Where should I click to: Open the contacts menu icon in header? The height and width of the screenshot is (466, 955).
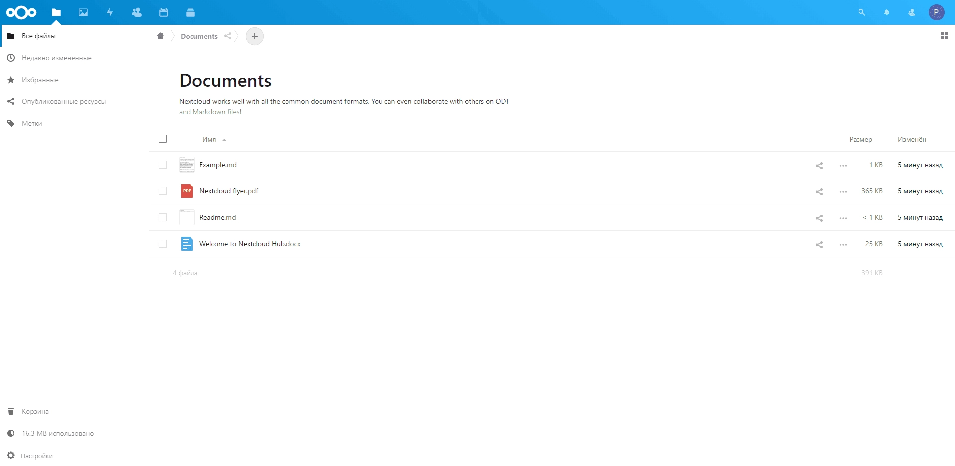pyautogui.click(x=912, y=12)
